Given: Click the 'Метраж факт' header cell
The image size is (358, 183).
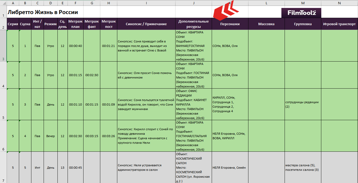Looking at the screenshot, I should click(92, 24).
